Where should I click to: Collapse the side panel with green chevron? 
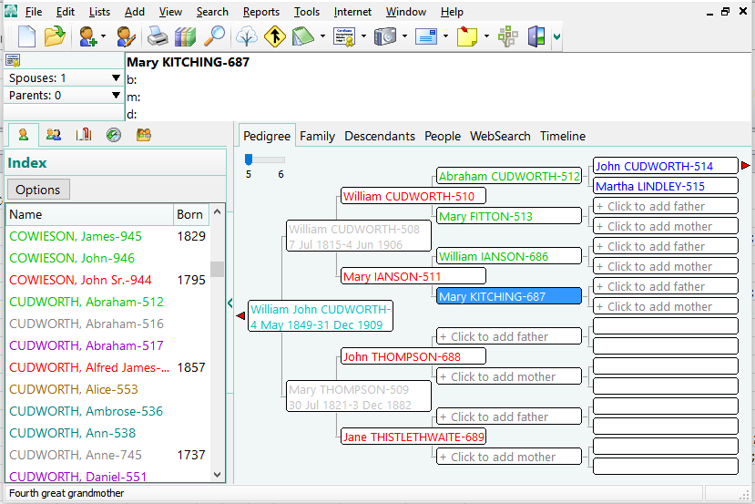pos(230,303)
